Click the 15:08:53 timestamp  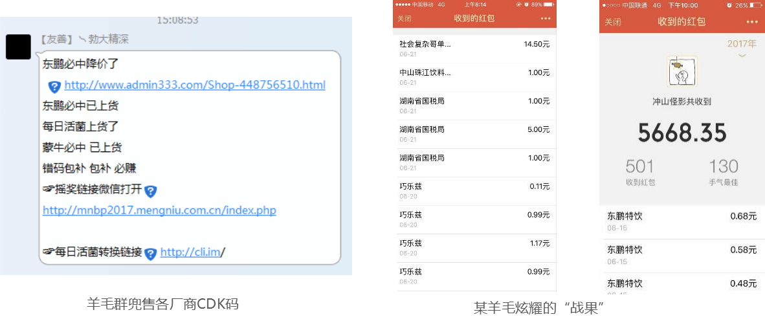tap(177, 21)
